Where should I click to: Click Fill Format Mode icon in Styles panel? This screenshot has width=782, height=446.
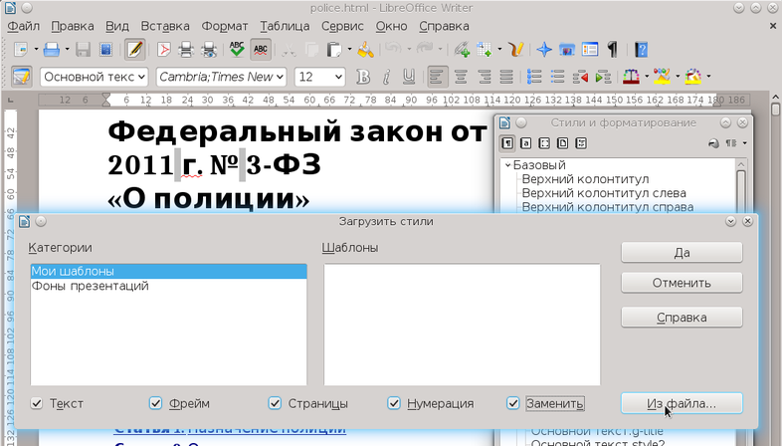pyautogui.click(x=713, y=143)
